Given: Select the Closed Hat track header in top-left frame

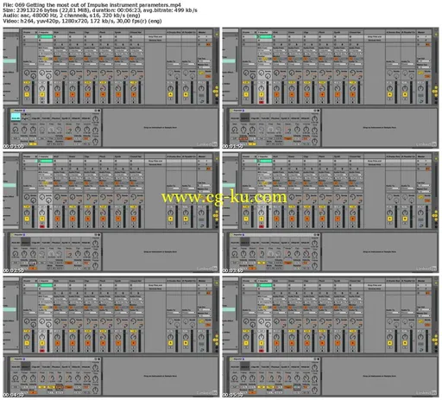Looking at the screenshot, I should tap(136, 32).
